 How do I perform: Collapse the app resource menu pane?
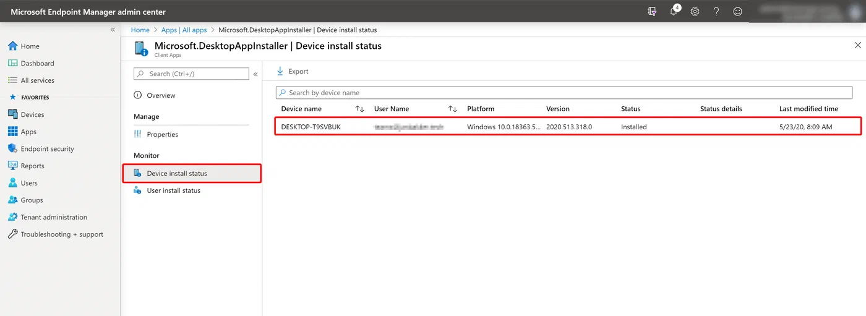tap(255, 74)
